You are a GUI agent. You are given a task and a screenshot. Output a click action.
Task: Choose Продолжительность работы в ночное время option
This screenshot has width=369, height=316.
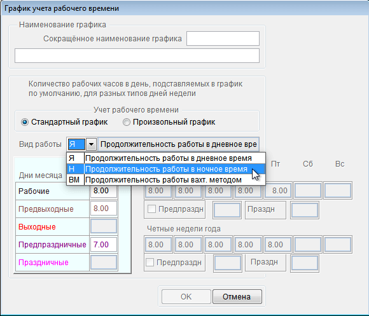[166, 169]
